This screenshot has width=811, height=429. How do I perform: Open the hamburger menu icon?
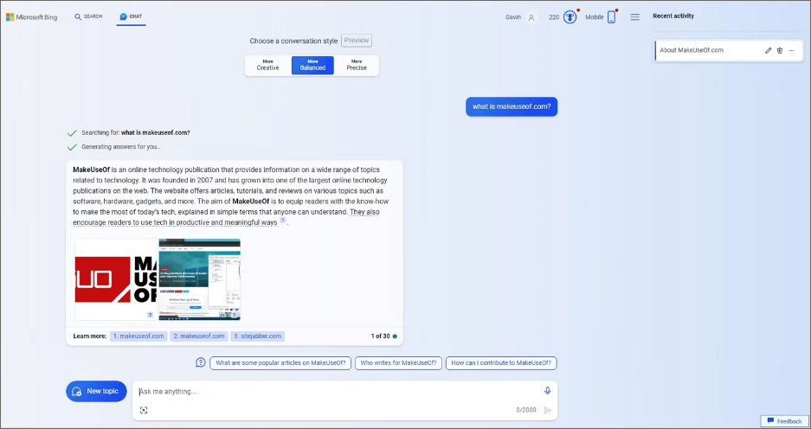click(x=635, y=17)
